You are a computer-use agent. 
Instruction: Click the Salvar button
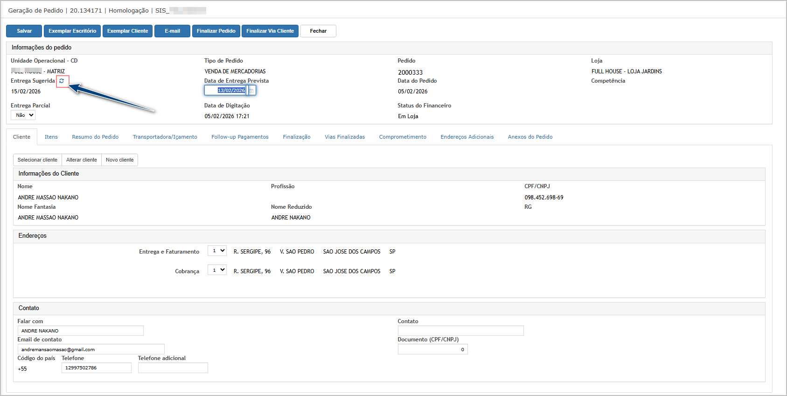24,31
